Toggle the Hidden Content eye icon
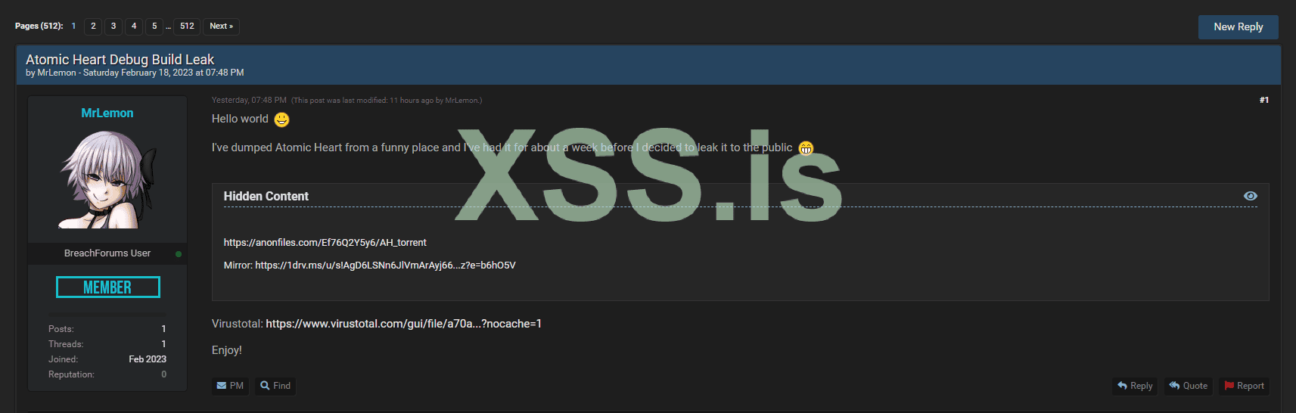Viewport: 1296px width, 413px height. pyautogui.click(x=1251, y=196)
